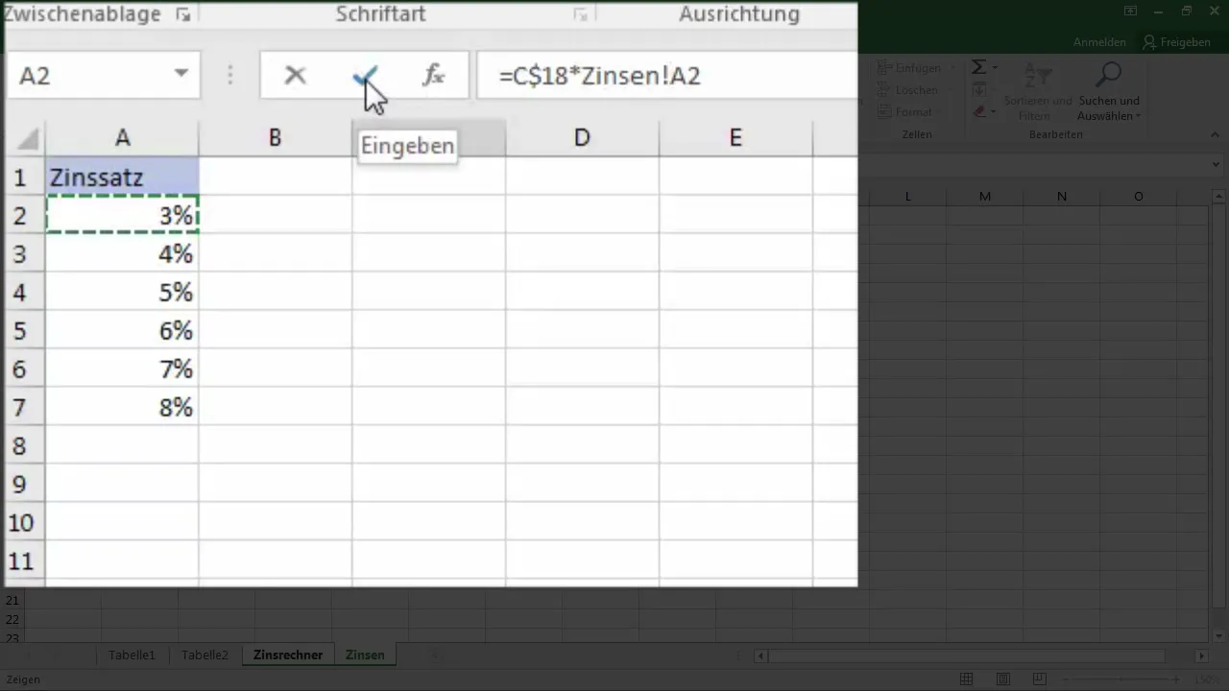Select column O header in background sheet
Image resolution: width=1229 pixels, height=691 pixels.
[x=1139, y=196]
